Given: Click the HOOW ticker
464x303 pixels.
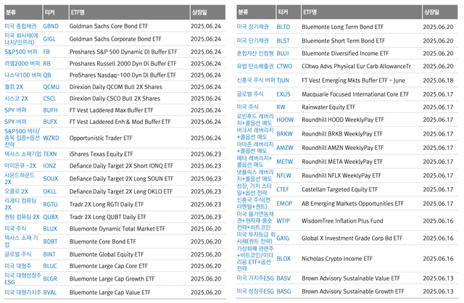Looking at the screenshot, I should [x=285, y=120].
